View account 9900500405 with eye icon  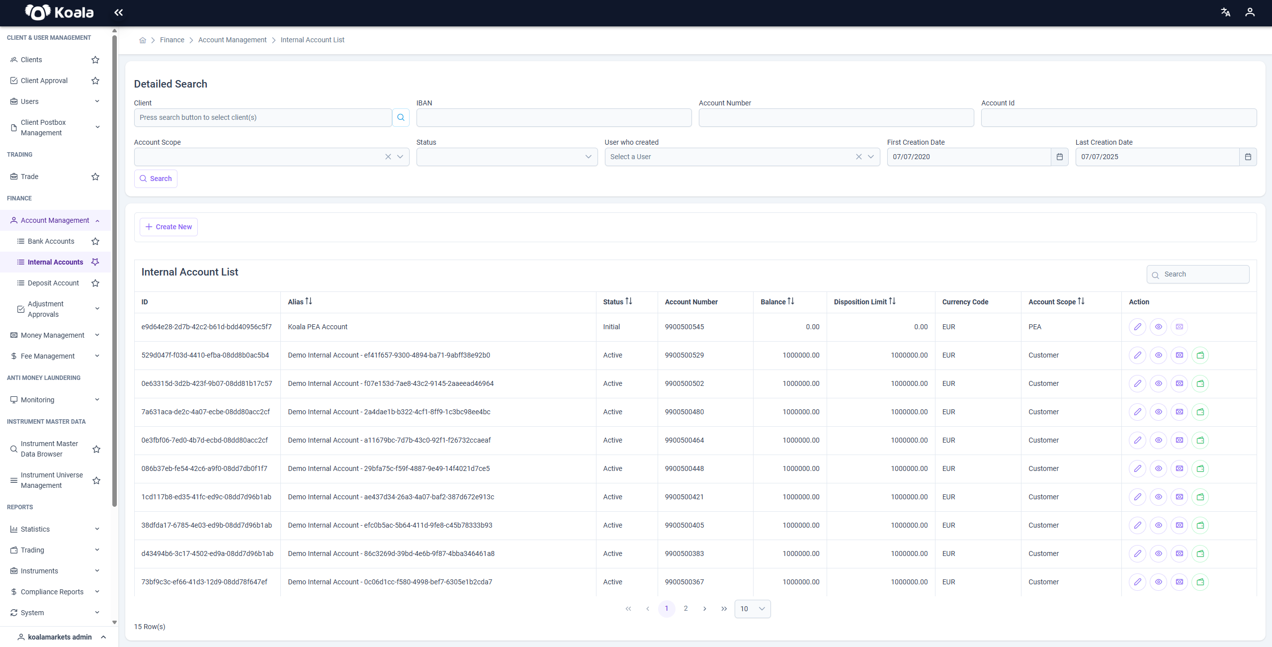tap(1158, 525)
